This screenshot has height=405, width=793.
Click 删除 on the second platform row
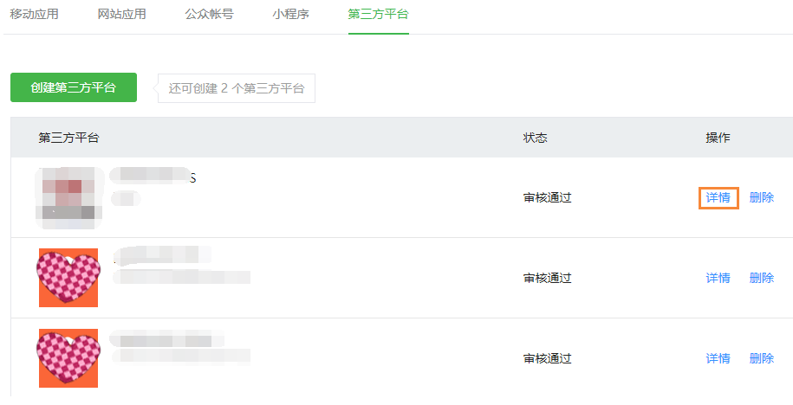click(x=762, y=278)
